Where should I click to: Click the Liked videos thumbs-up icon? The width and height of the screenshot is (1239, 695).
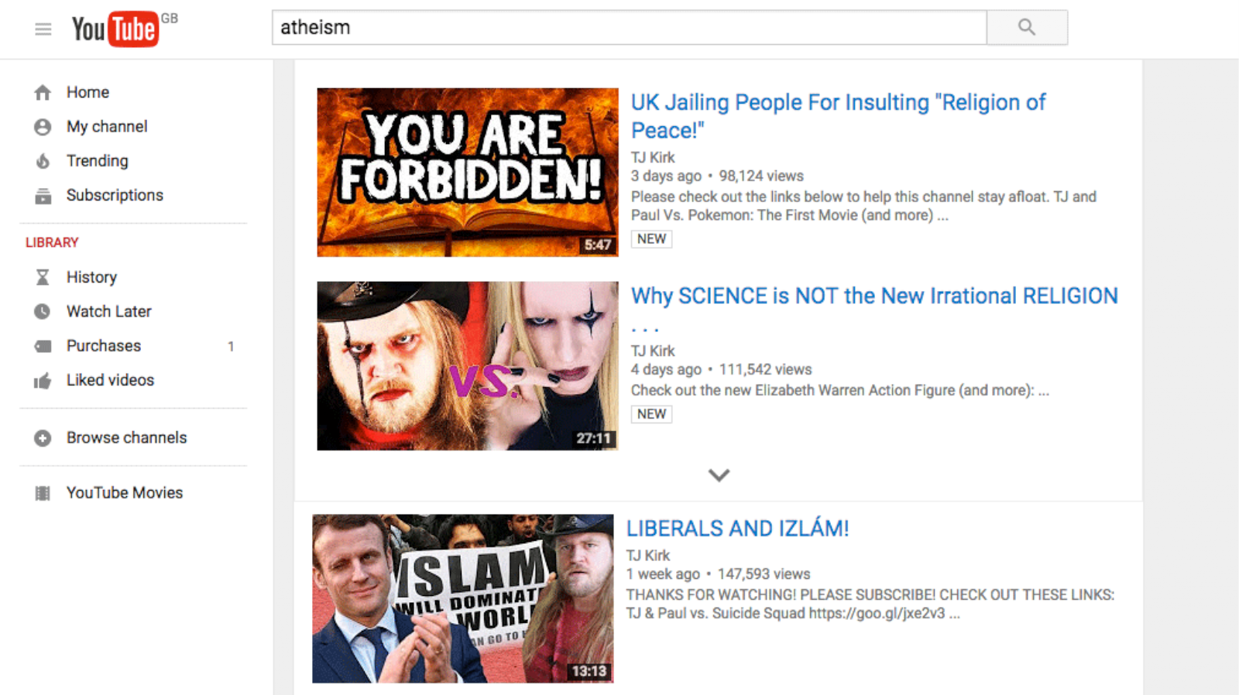click(x=43, y=380)
